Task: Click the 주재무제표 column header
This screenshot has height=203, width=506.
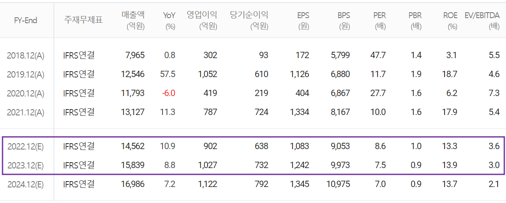Action: click(x=83, y=20)
